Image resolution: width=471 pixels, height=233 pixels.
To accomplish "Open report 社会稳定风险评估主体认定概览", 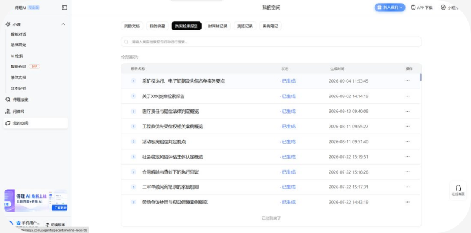I will click(172, 157).
